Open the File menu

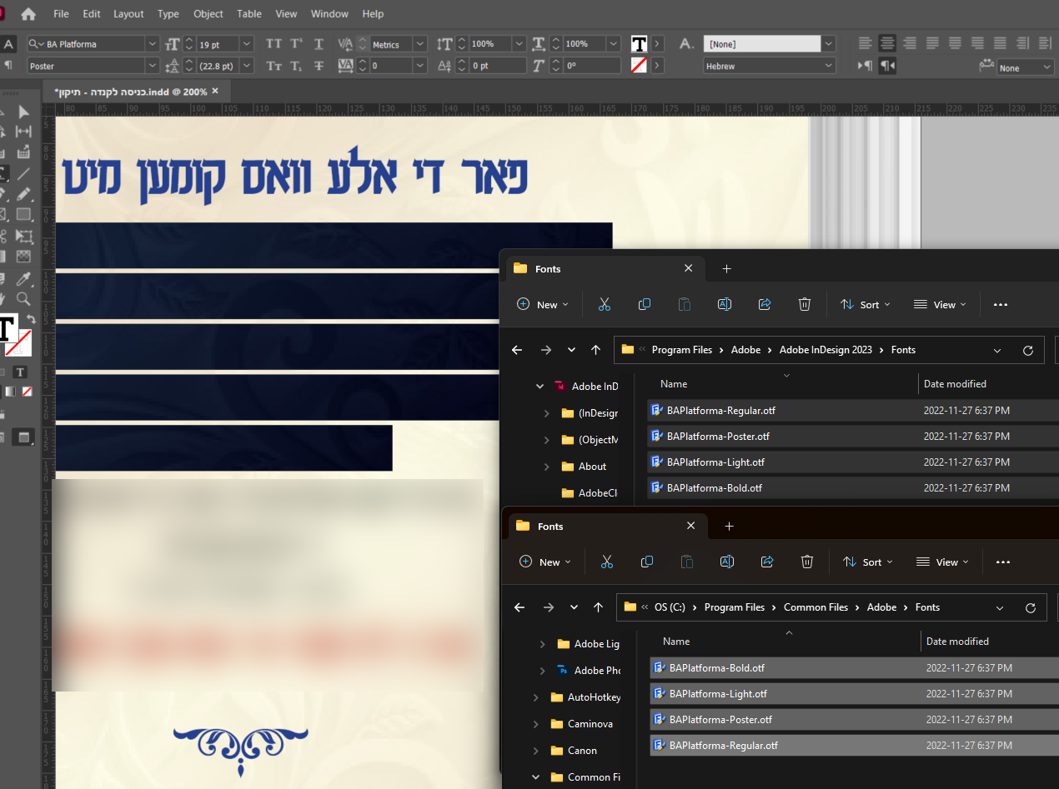point(61,13)
